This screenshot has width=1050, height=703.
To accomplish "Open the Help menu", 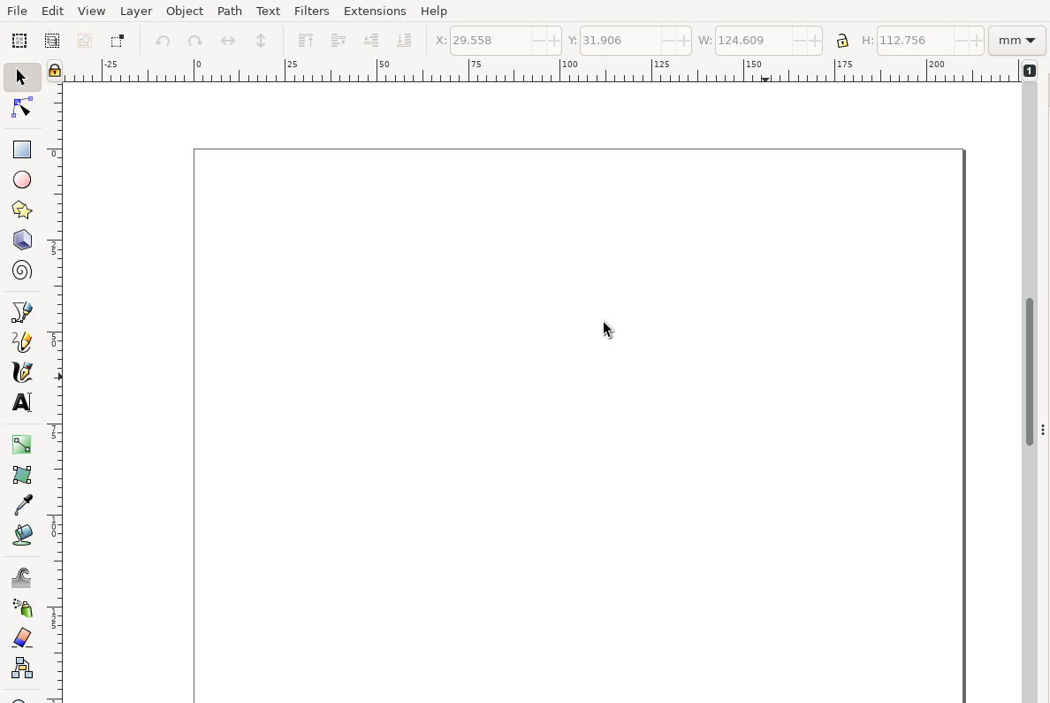I will coord(433,11).
